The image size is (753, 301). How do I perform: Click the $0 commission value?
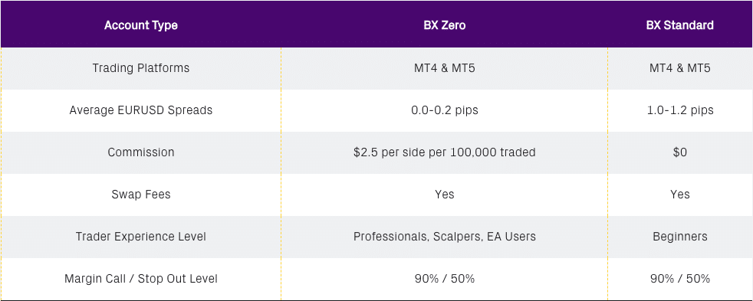(x=680, y=152)
